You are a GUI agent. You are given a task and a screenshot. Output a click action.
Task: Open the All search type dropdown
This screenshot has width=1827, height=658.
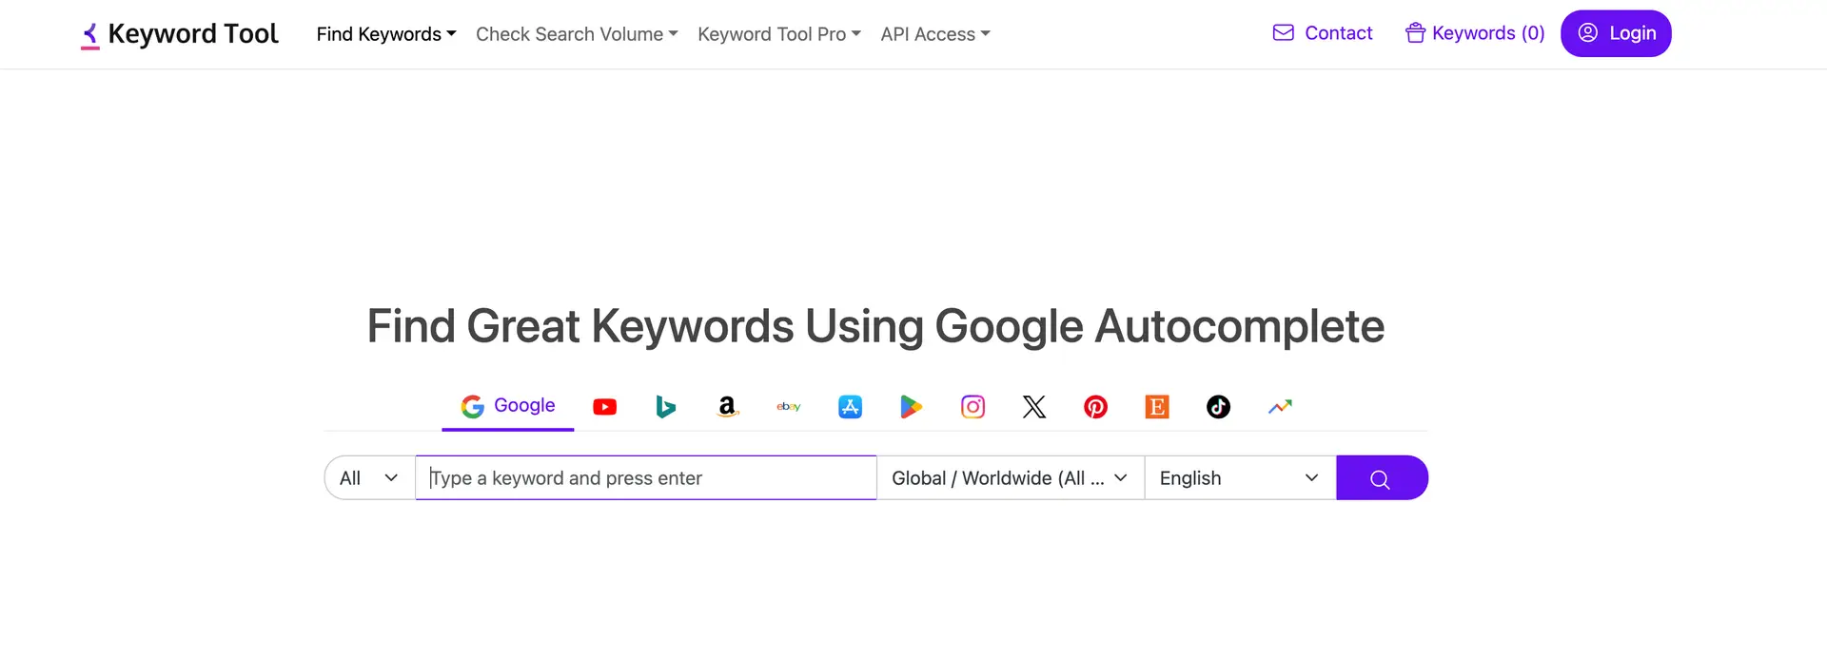[369, 477]
